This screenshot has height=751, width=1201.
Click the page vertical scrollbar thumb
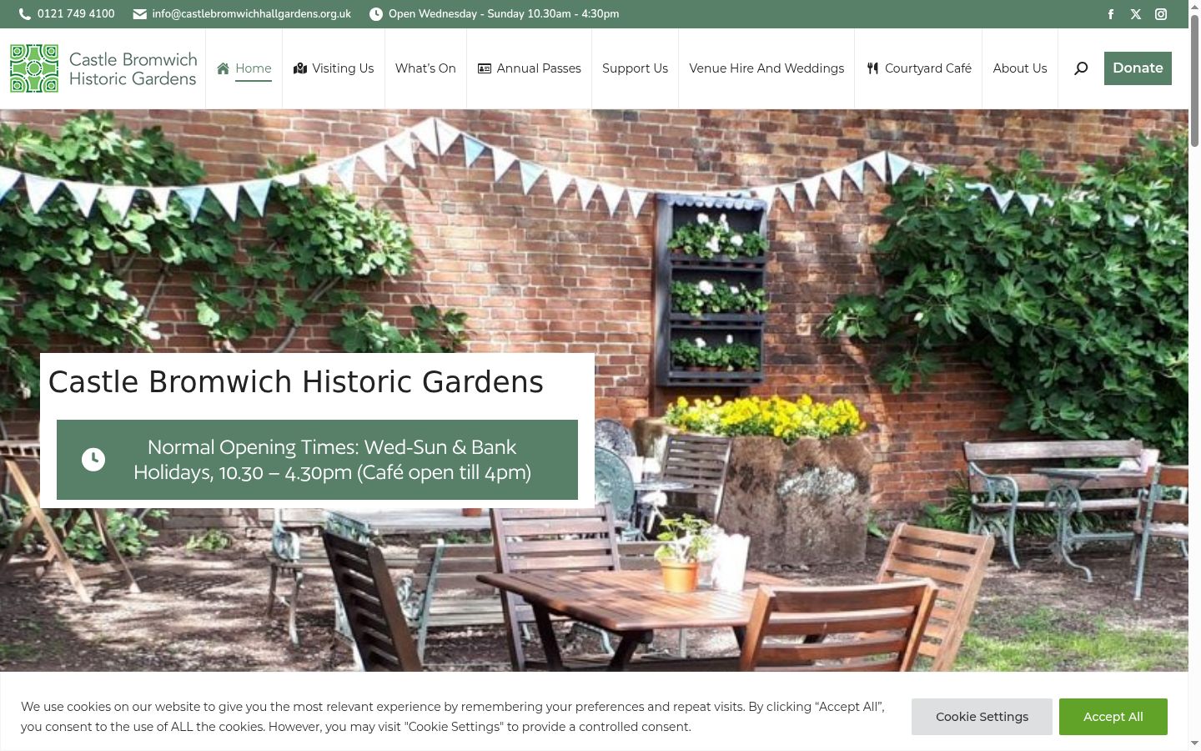[1194, 81]
